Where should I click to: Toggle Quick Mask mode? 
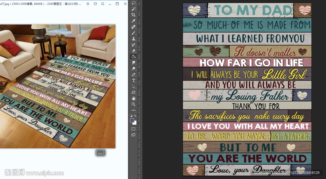point(133,129)
